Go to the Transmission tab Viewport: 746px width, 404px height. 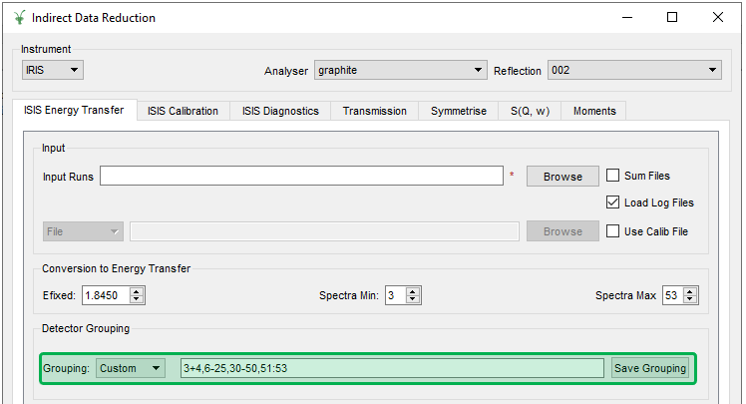[374, 111]
